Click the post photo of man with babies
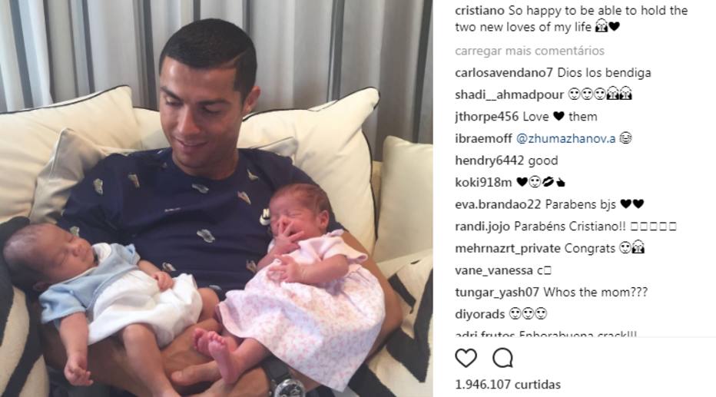The width and height of the screenshot is (716, 397). (217, 198)
